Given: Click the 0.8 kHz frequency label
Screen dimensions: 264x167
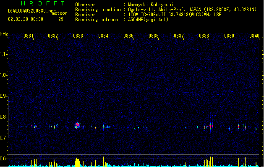Looking at the screenshot, I should [x=3, y=117].
